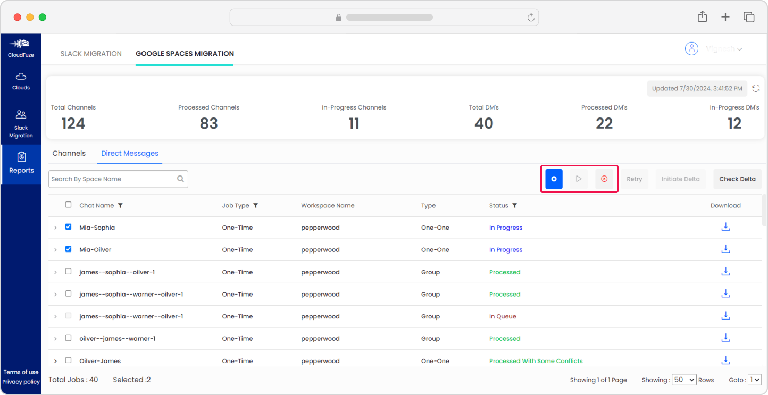
Task: Click the user profile avatar icon
Action: point(691,48)
